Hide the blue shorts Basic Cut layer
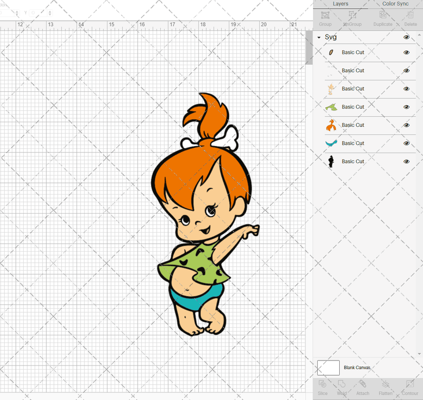 406,143
